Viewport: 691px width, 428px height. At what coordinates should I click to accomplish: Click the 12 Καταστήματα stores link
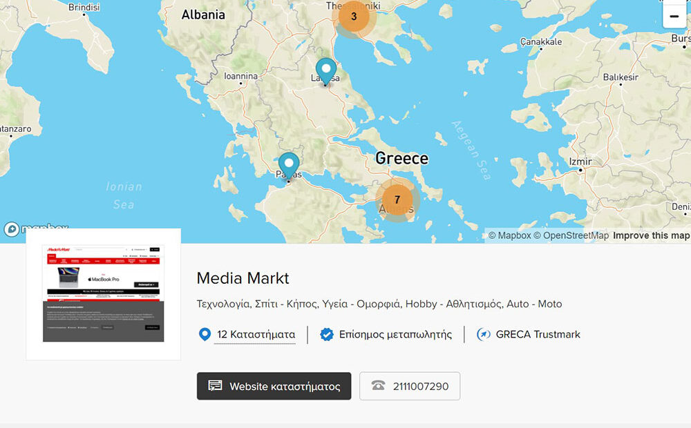(x=256, y=335)
